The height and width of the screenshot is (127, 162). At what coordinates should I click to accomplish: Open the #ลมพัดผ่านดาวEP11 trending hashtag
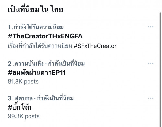[x=37, y=73]
